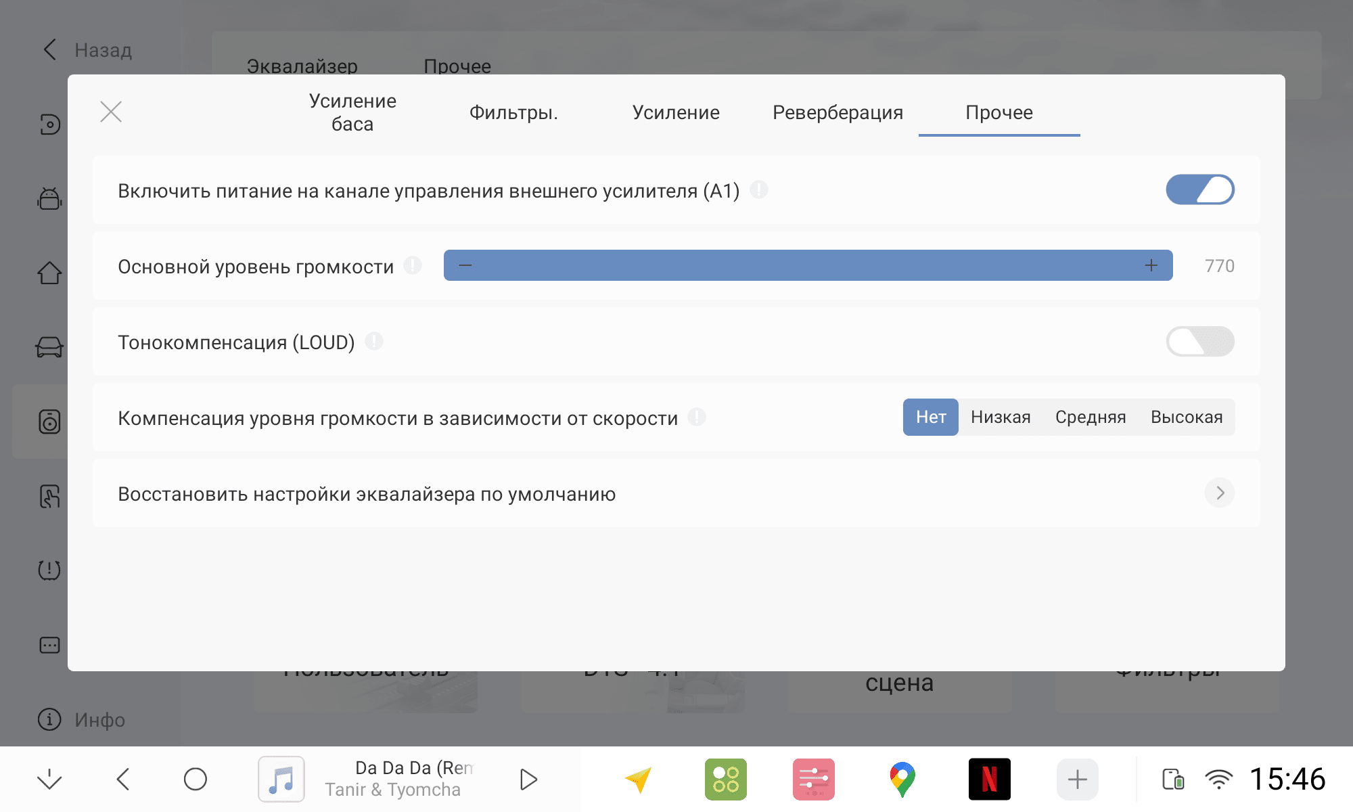Open the pink equalizer sliders app
1353x812 pixels.
814,780
